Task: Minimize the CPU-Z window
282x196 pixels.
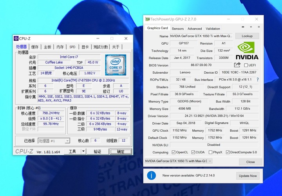Action: pos(98,38)
